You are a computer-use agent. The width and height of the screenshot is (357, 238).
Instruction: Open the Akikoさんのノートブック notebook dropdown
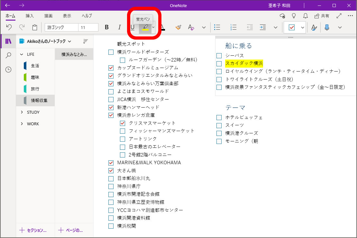(70, 41)
